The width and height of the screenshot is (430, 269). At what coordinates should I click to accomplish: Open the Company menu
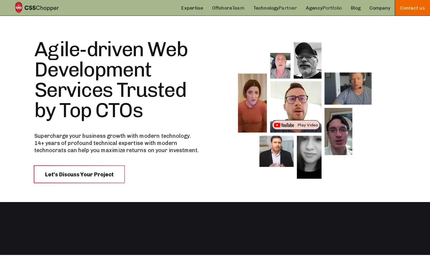pos(380,8)
